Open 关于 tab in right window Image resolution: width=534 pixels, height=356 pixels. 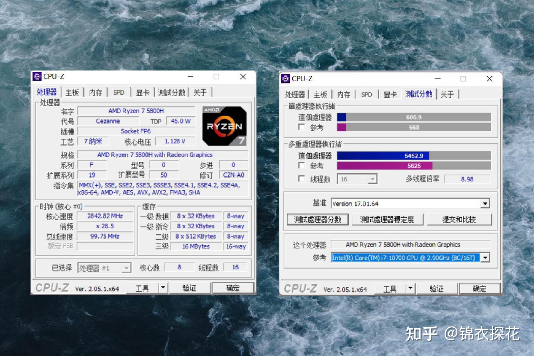point(447,95)
